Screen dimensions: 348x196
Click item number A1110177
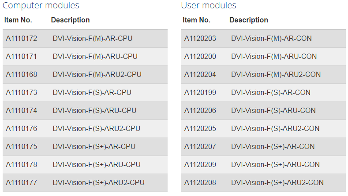click(22, 183)
